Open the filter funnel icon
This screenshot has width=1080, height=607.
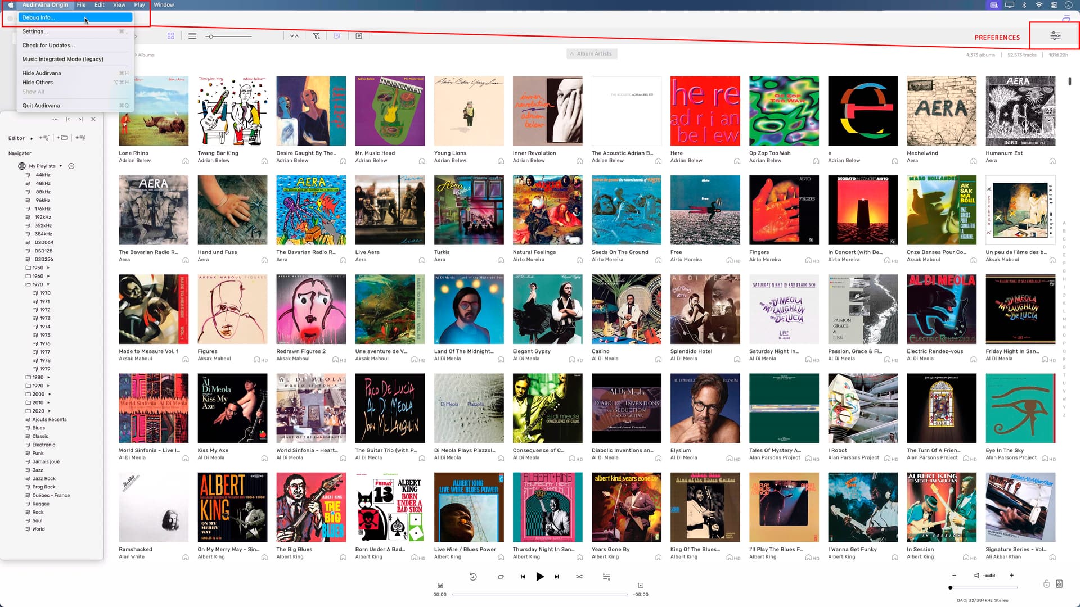pos(316,36)
